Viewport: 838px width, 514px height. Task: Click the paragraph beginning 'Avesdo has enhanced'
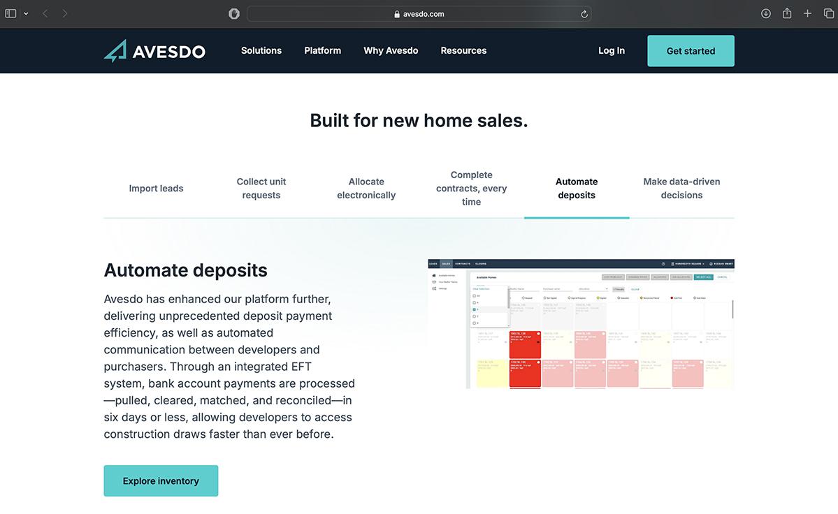(229, 367)
